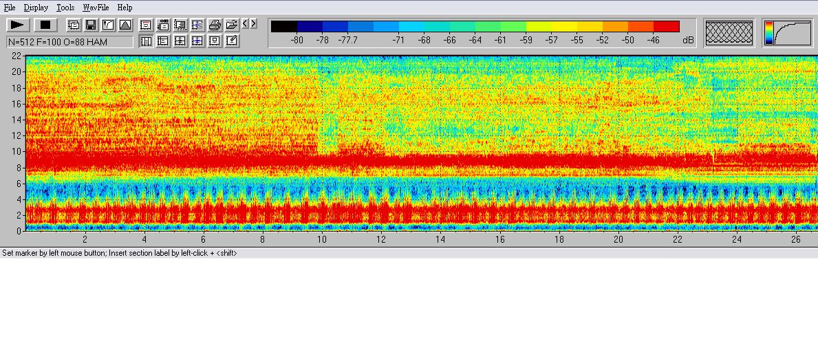Click the printer icon
Screen dimensions: 818x352
point(215,25)
